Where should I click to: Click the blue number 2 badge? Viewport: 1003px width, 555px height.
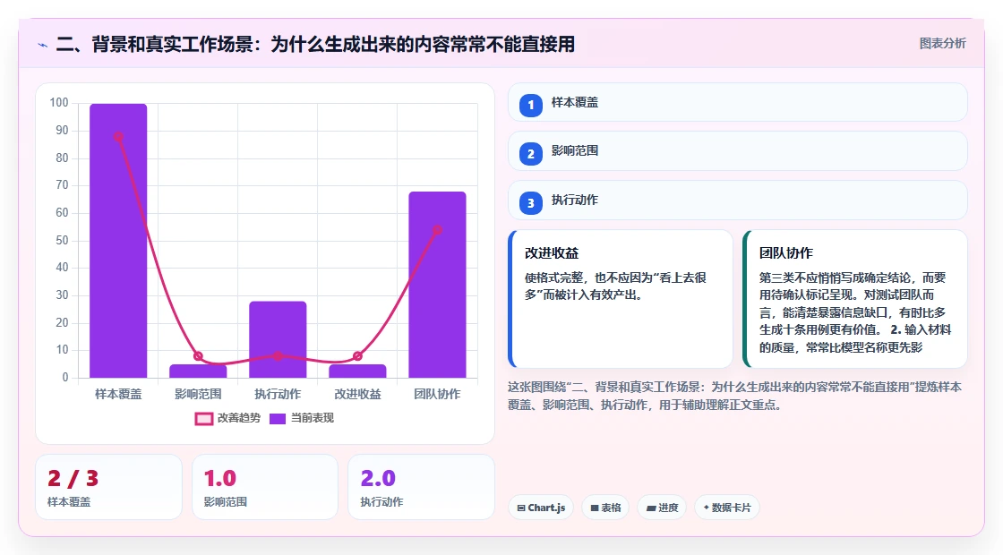(530, 154)
